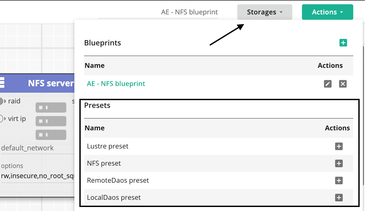The image size is (365, 211).
Task: Delete the AE - NFS blueprint with the X icon
Action: [x=343, y=84]
